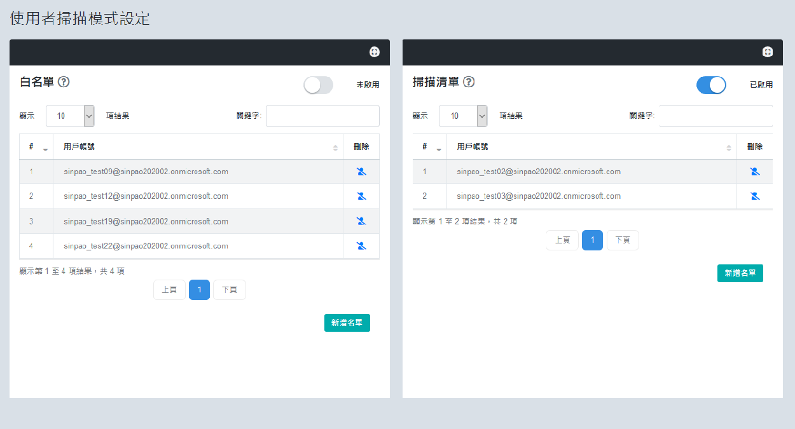
Task: Remove sinpao_test22 user from whitelist
Action: click(361, 246)
